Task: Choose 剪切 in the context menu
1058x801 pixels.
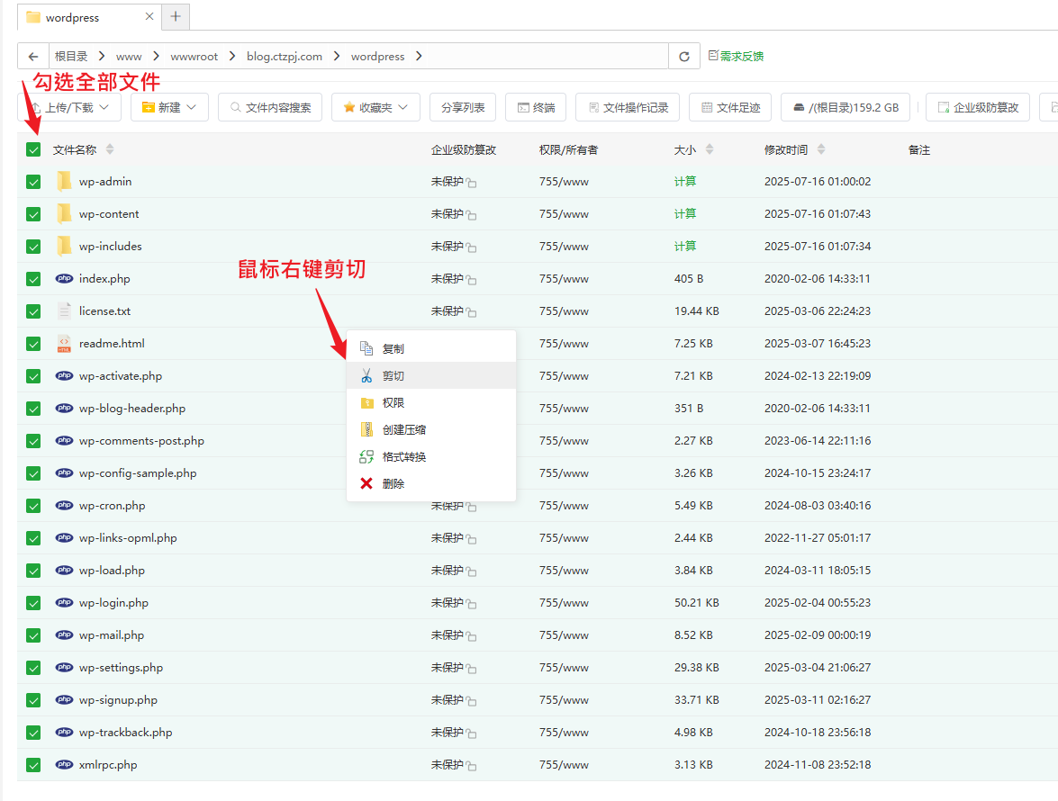Action: tap(393, 376)
